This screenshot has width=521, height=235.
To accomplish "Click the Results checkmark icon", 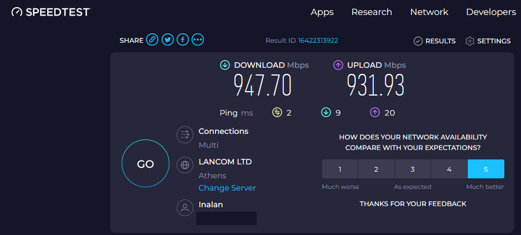I will pyautogui.click(x=418, y=41).
